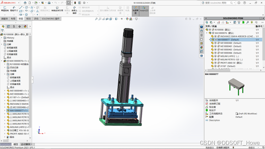Switch to the 装配体 (Assembly) ribbon tab

coord(5,19)
